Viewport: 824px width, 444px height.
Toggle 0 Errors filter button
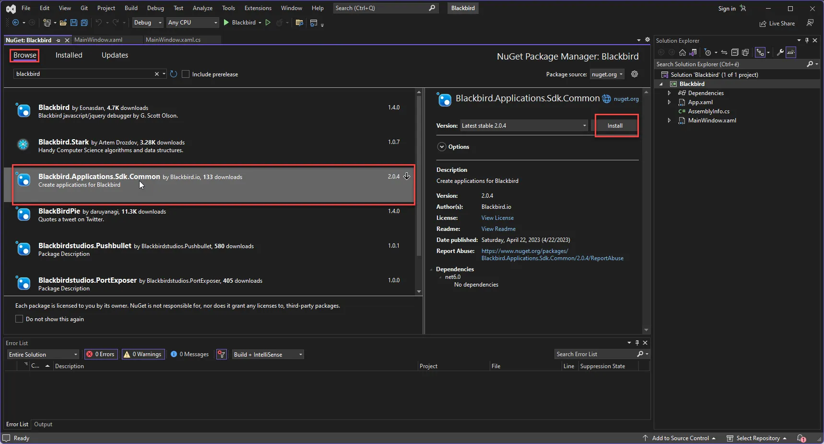pyautogui.click(x=101, y=354)
